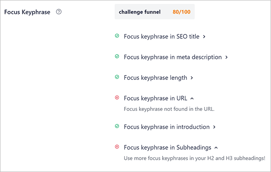Select the Focus keyphrase in URL heading
The height and width of the screenshot is (172, 271).
pos(155,98)
